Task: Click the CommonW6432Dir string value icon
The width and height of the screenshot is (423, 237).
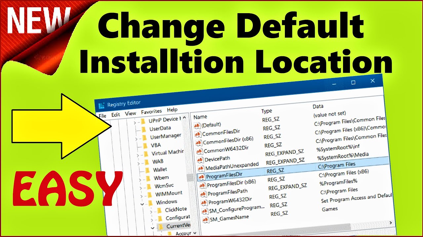Action: point(199,151)
